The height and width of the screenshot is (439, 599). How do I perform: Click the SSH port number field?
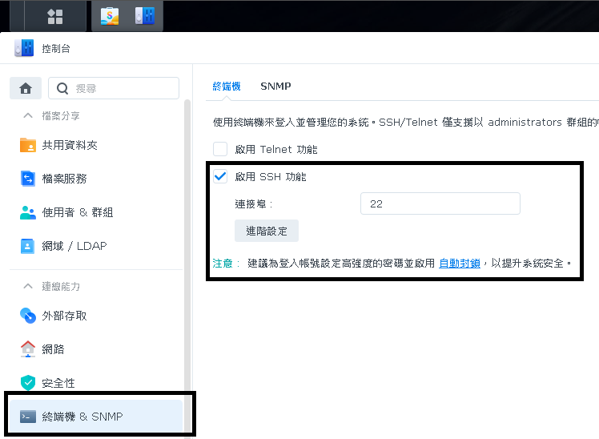[440, 204]
